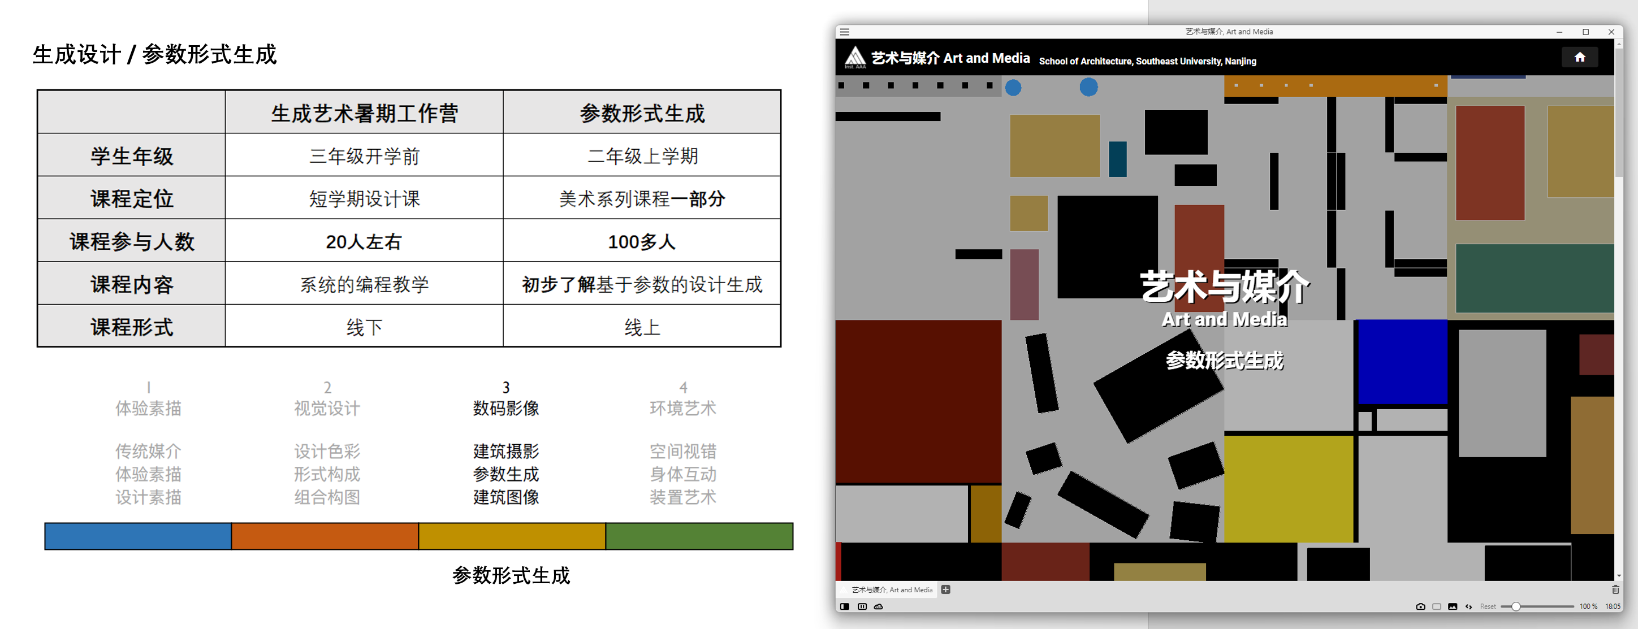Open the page tiling icon in the status bar
The image size is (1638, 629).
tap(862, 607)
